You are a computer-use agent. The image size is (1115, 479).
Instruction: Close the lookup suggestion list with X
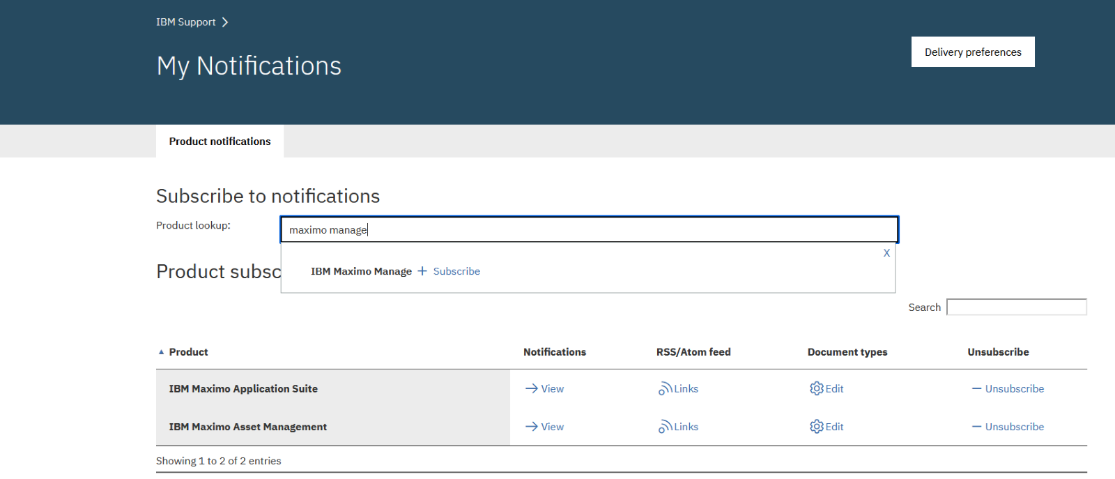886,253
